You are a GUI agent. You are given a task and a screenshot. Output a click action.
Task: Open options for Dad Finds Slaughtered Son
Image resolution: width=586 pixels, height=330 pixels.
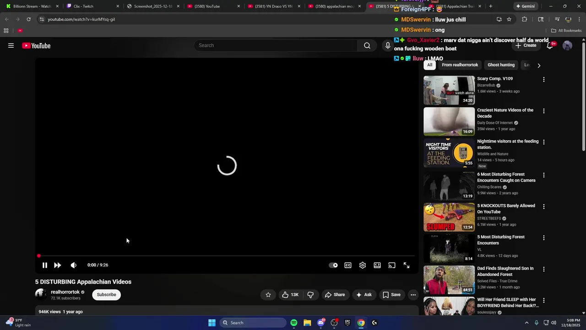pos(543,269)
